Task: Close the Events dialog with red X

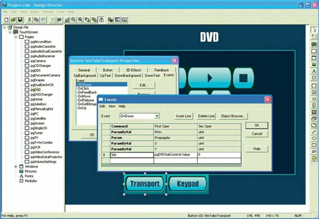Action: [x=267, y=100]
